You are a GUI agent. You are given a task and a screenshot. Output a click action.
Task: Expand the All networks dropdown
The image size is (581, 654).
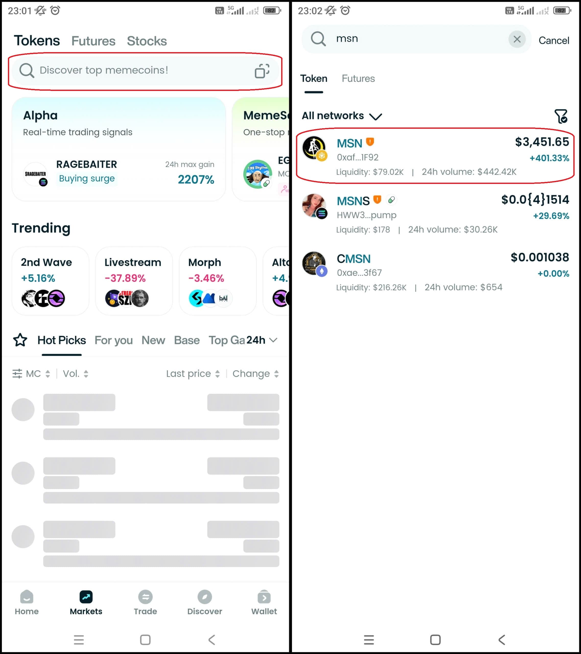342,115
